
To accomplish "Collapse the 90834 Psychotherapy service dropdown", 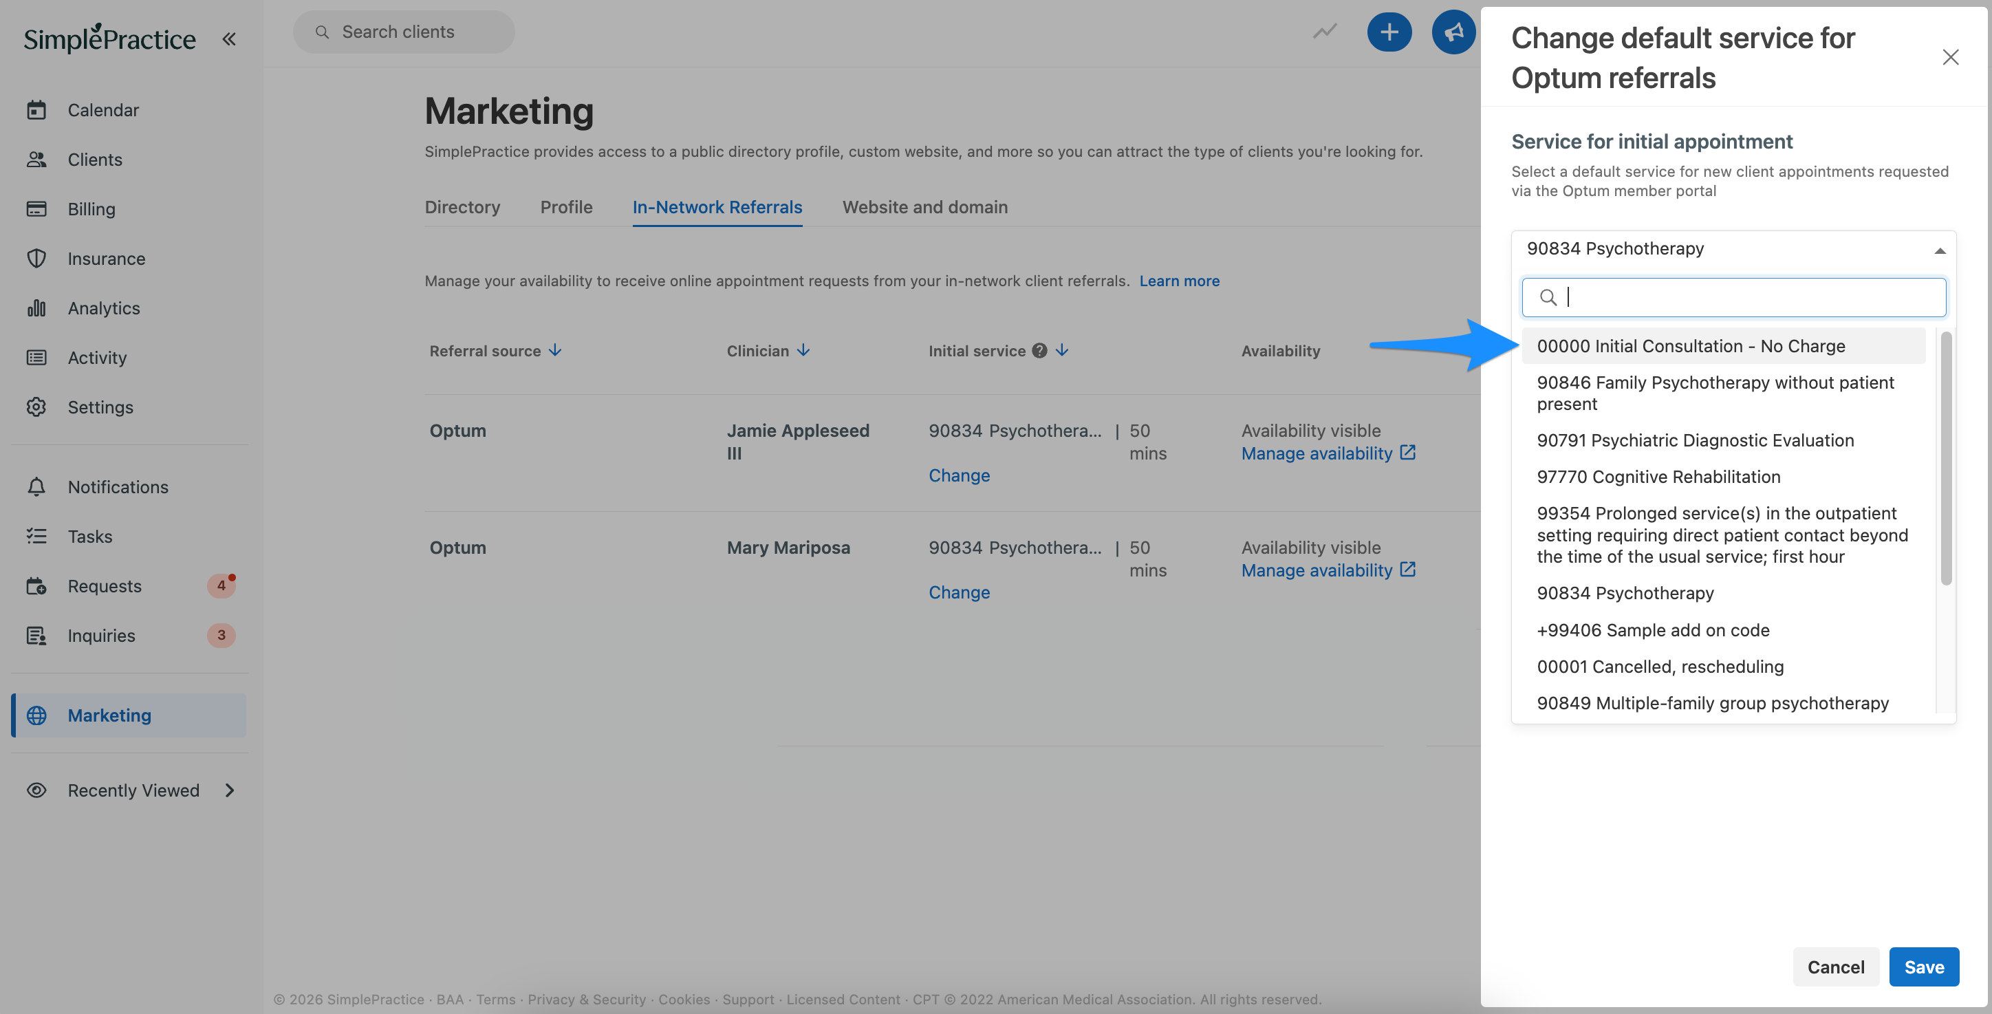I will (x=1733, y=249).
